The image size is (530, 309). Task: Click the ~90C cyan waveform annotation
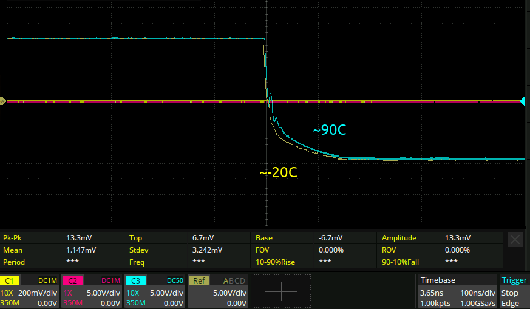pos(329,131)
